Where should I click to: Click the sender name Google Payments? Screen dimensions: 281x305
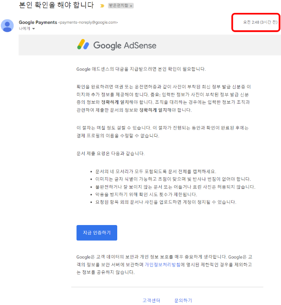[x=38, y=23]
